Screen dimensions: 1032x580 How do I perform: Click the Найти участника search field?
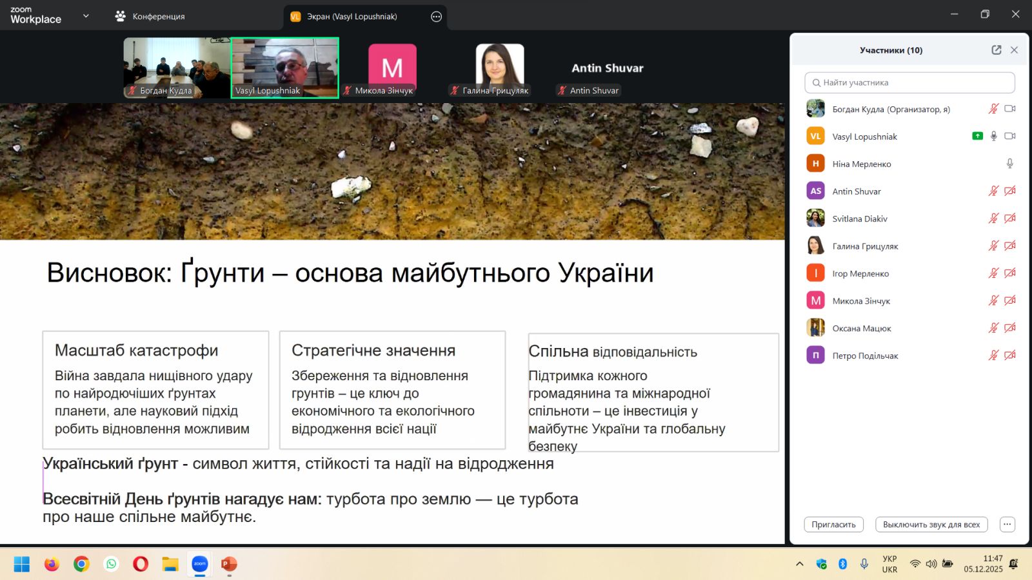tap(909, 82)
